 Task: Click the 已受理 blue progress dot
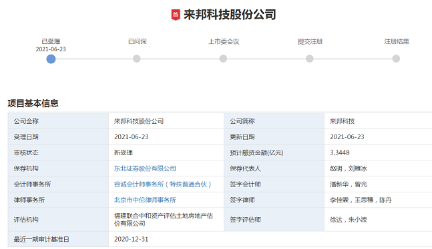pyautogui.click(x=51, y=59)
